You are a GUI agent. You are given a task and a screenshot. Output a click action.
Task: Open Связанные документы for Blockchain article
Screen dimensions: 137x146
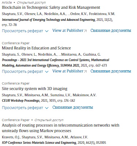tap(111, 30)
